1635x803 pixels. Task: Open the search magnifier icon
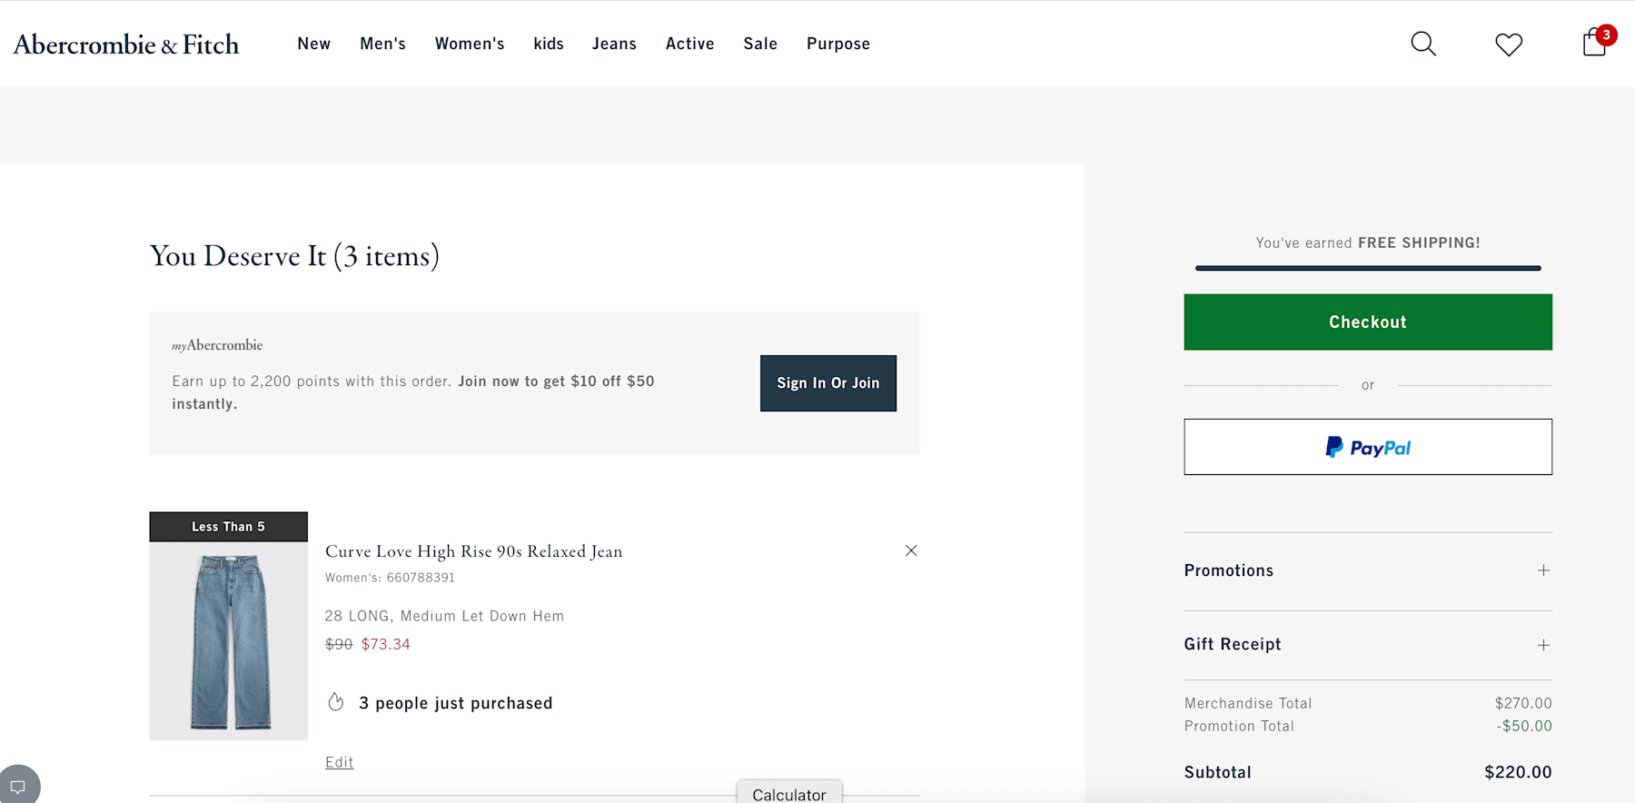(x=1423, y=44)
